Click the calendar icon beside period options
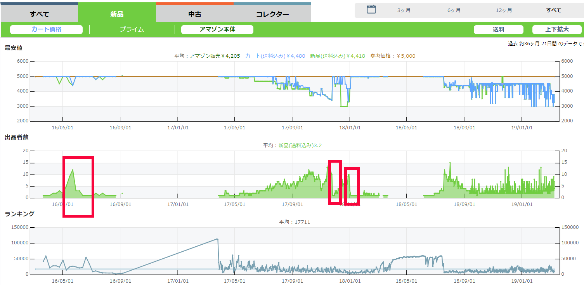This screenshot has width=584, height=285. [371, 10]
